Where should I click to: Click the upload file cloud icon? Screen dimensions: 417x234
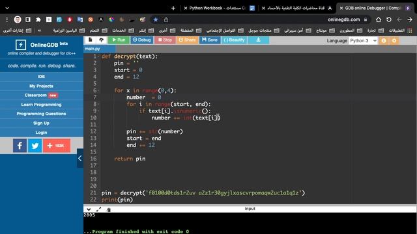pos(102,40)
